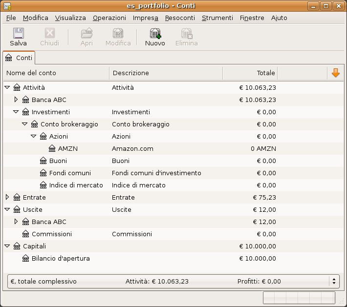This screenshot has width=347, height=307.
Task: Collapse the Investimenti account branch
Action: click(16, 112)
